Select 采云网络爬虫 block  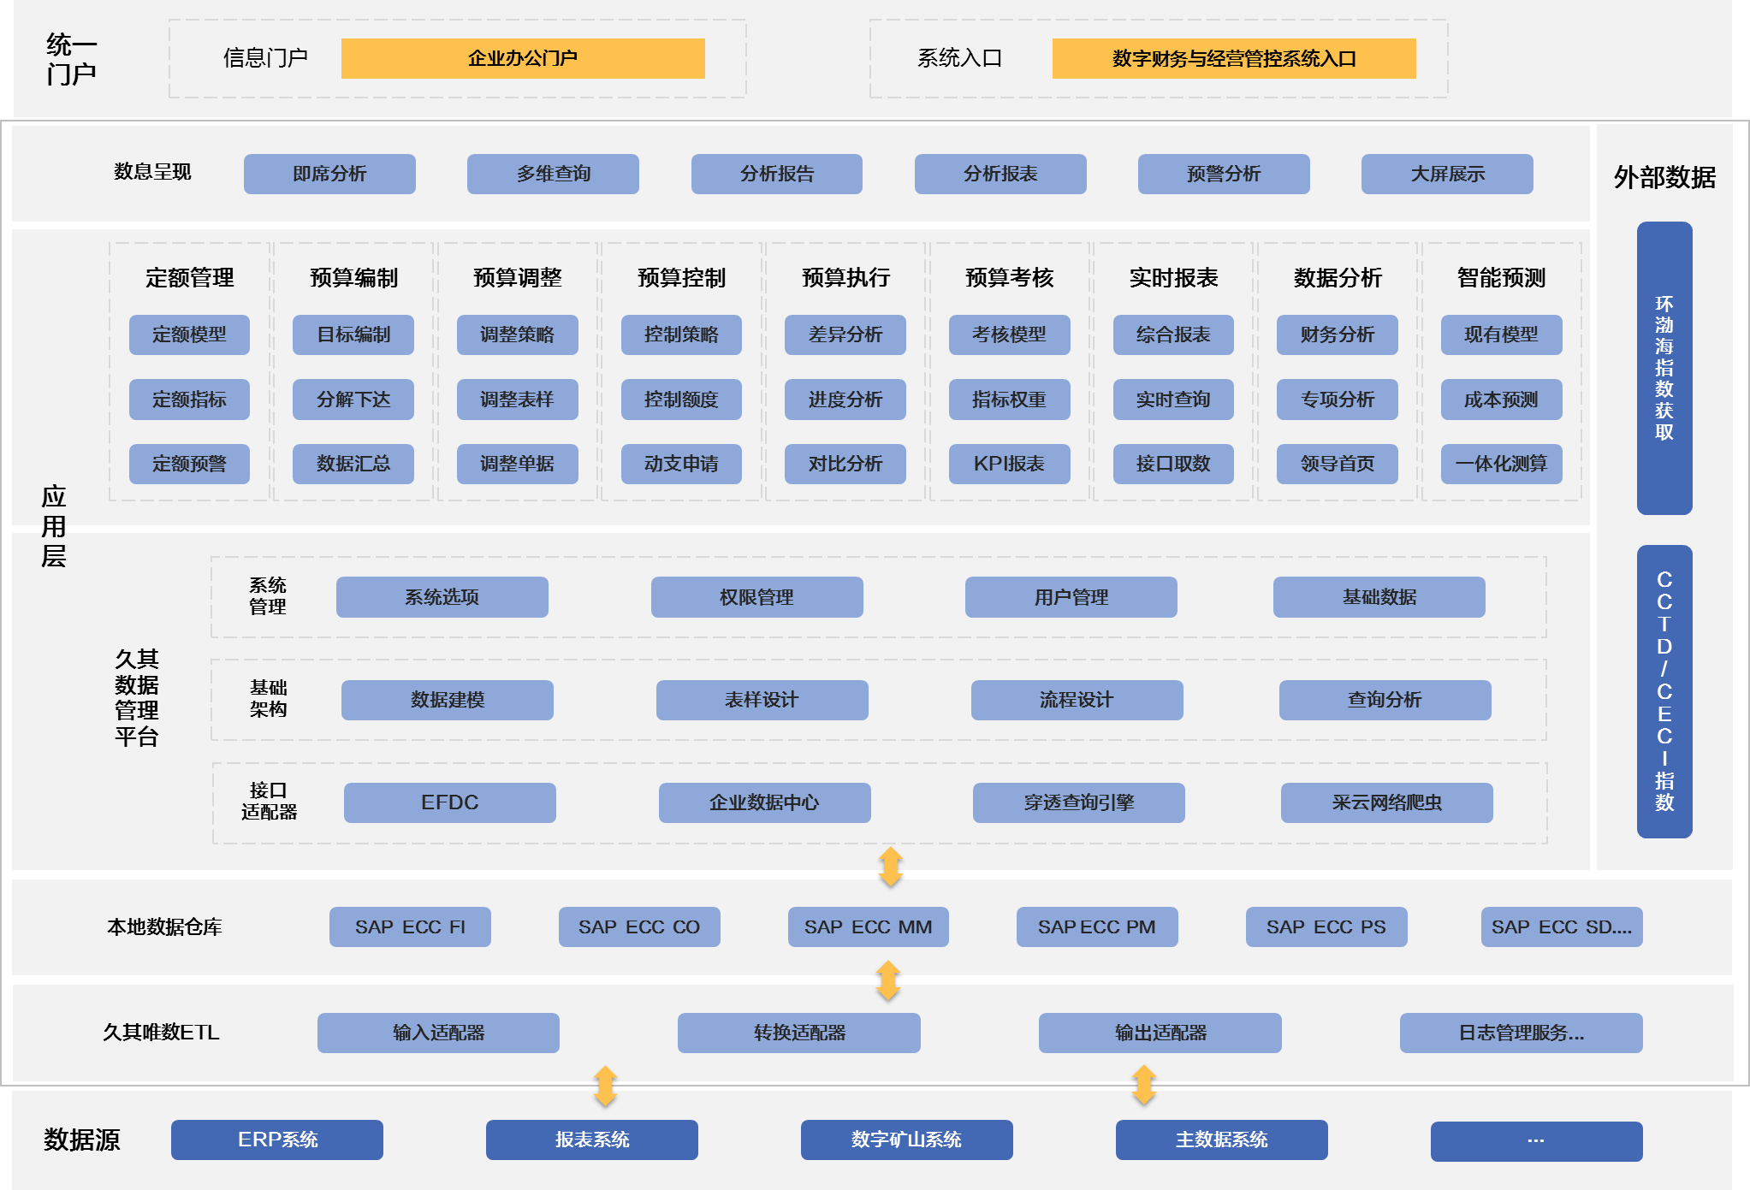tap(1386, 802)
